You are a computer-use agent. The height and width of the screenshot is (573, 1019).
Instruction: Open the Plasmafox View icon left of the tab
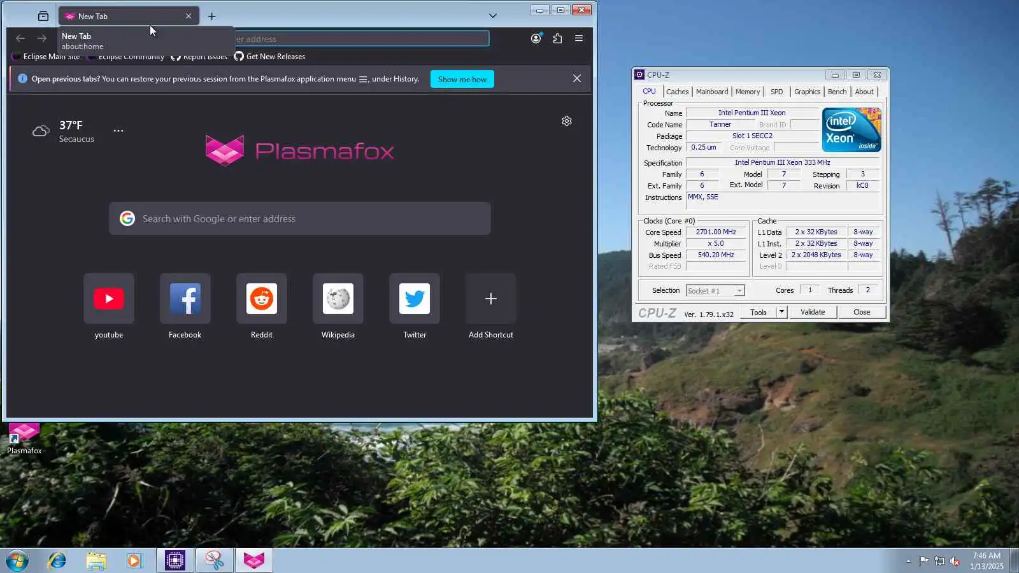43,16
